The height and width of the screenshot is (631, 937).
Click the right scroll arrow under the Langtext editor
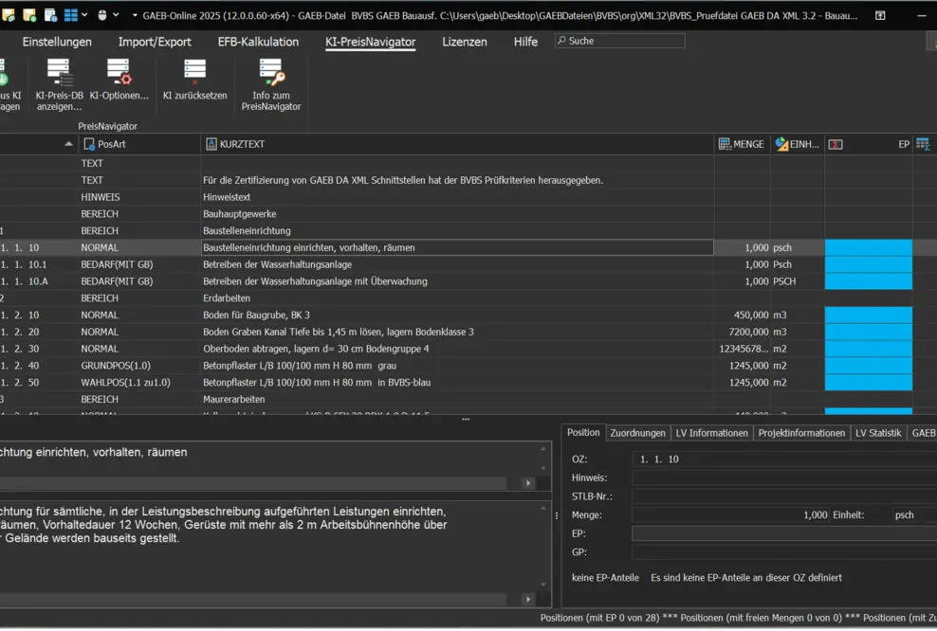pos(528,599)
